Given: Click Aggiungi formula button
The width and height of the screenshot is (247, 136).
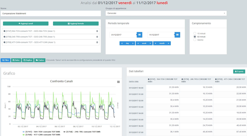Looking at the screenshot, I should tap(76, 24).
